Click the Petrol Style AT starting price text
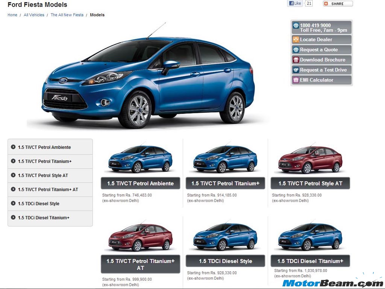 (297, 195)
